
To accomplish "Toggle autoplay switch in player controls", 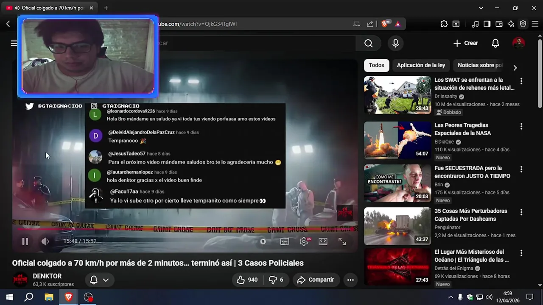I will tap(263, 241).
